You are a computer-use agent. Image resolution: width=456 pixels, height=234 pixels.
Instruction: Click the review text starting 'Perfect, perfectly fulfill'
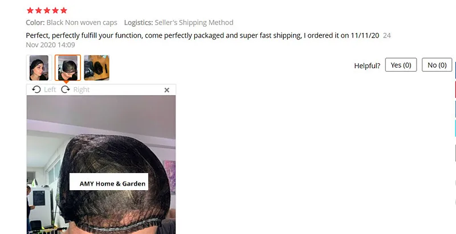(x=202, y=35)
